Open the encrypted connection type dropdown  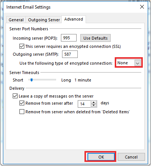(129, 63)
